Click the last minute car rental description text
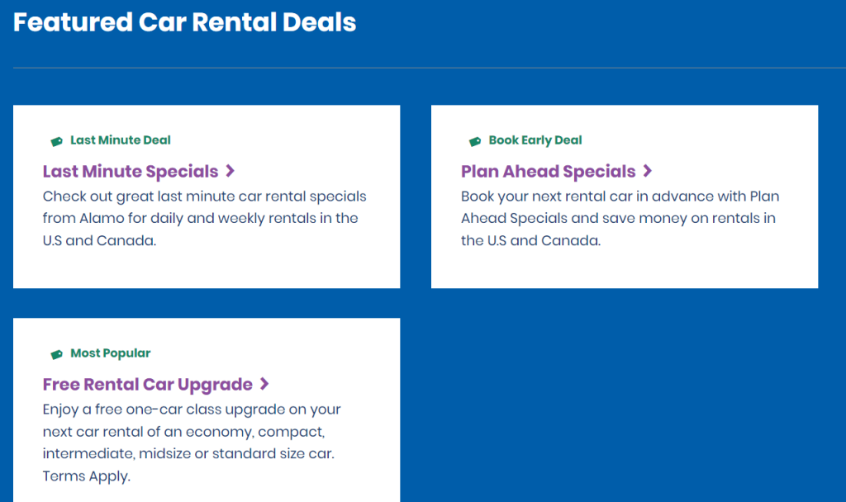This screenshot has height=502, width=846. tap(205, 218)
